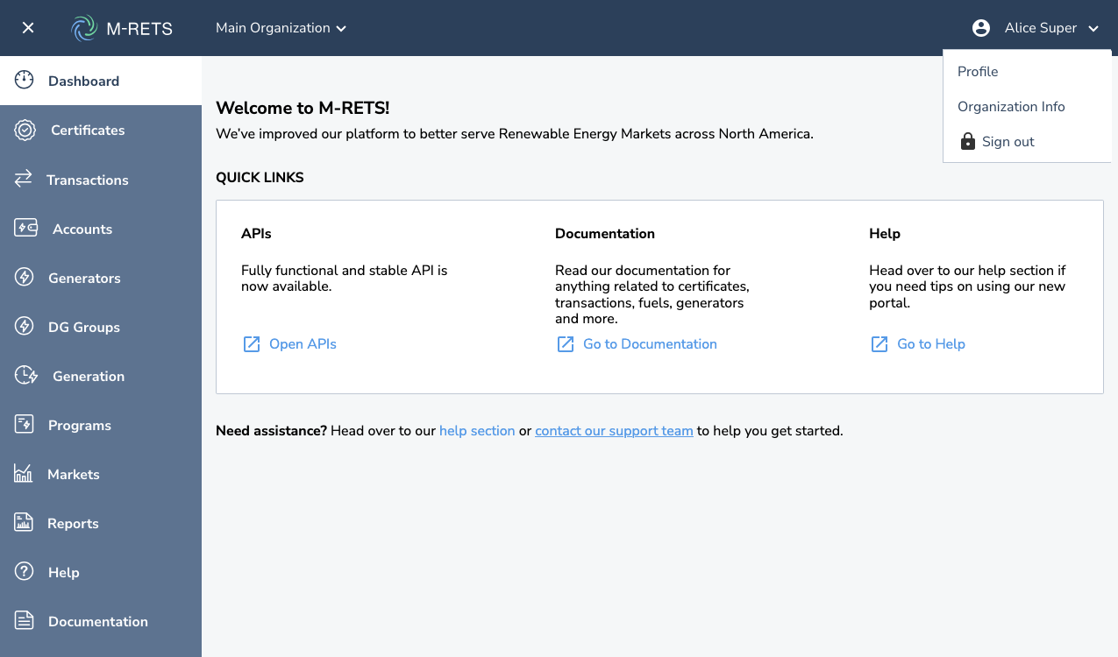This screenshot has height=657, width=1118.
Task: Choose Organization Info from user menu
Action: tap(1011, 107)
